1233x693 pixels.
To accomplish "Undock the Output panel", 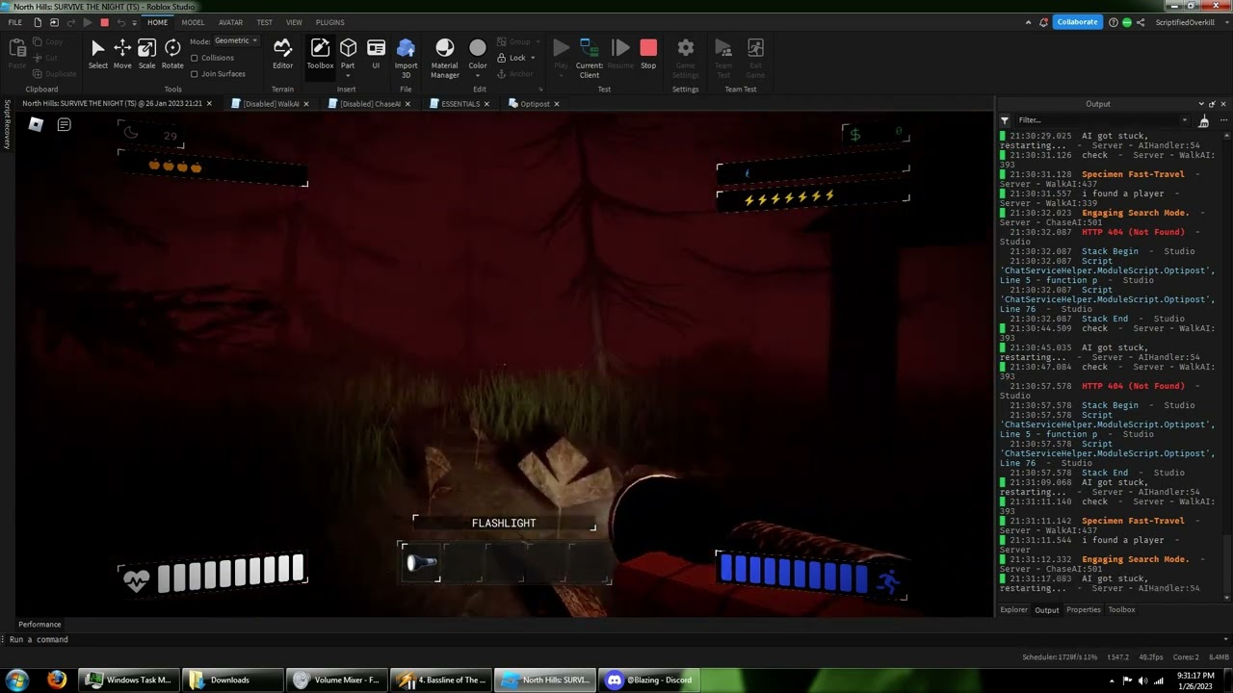I will click(x=1213, y=104).
